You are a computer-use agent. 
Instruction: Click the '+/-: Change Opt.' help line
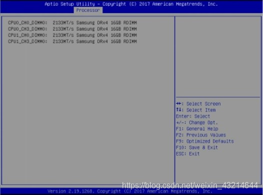[197, 122]
